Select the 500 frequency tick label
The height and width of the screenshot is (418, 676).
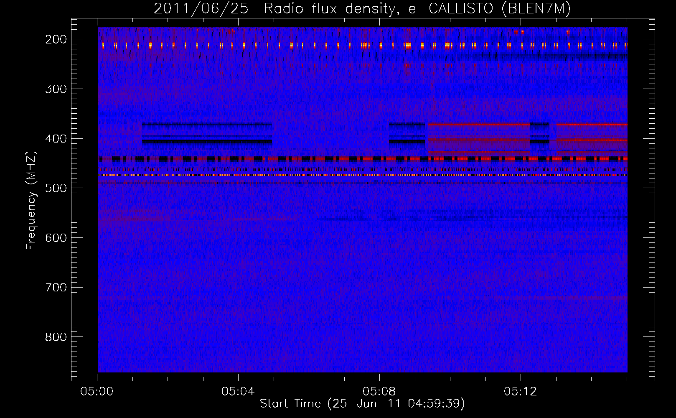pos(56,188)
